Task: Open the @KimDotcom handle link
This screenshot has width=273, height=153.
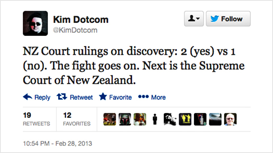Action: click(x=75, y=30)
